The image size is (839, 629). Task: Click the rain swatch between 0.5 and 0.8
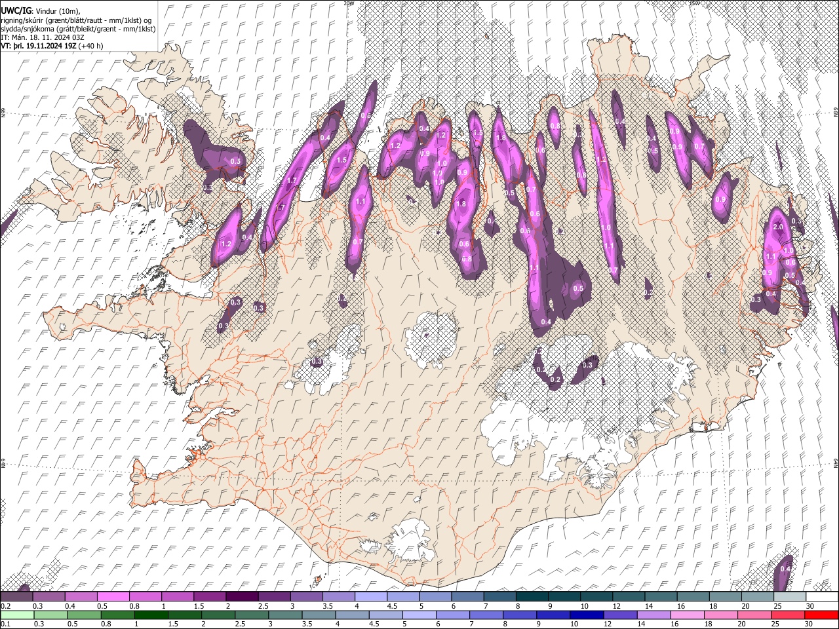pyautogui.click(x=84, y=615)
